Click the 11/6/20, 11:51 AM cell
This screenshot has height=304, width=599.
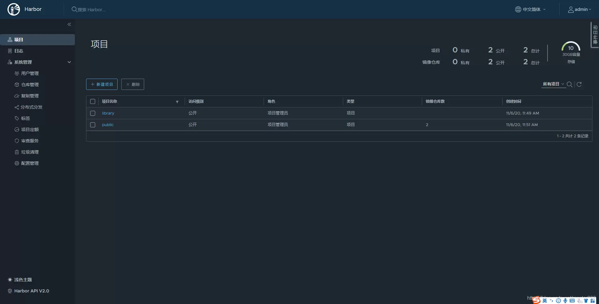coord(522,125)
